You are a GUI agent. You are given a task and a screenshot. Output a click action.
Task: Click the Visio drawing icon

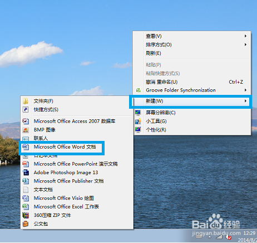click(26, 198)
